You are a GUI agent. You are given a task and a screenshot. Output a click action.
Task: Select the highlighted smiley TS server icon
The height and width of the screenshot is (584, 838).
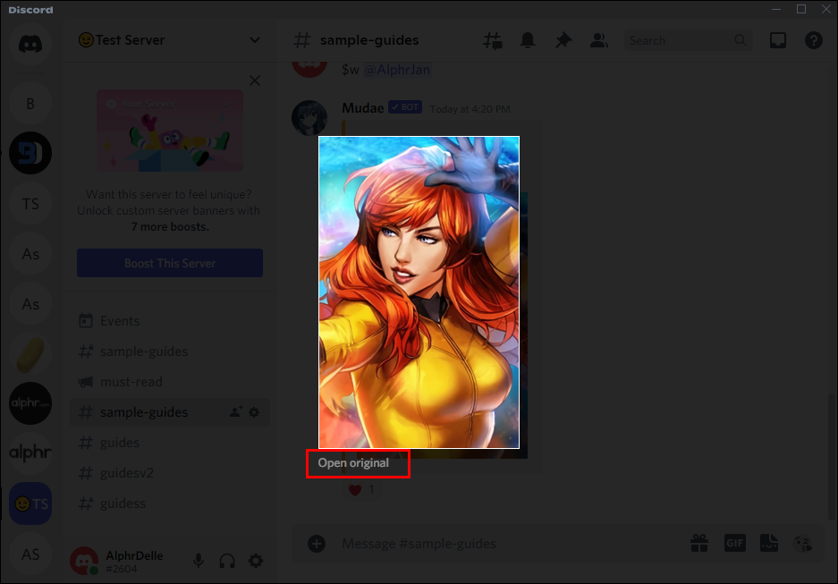[x=30, y=504]
